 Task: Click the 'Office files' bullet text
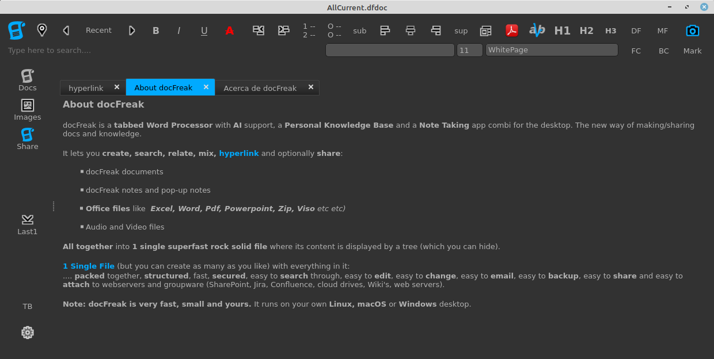108,209
